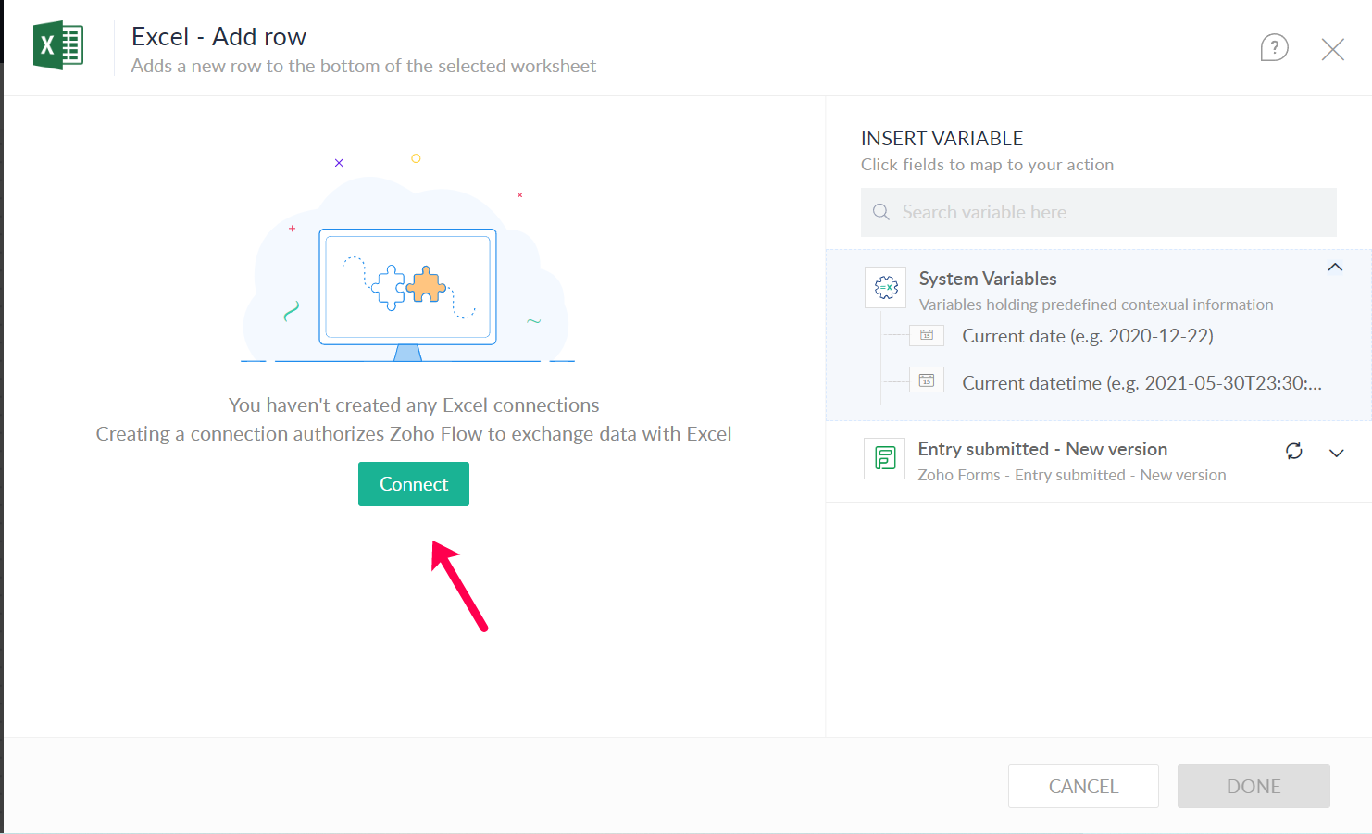
Task: Click the Excel app logo icon
Action: (57, 45)
